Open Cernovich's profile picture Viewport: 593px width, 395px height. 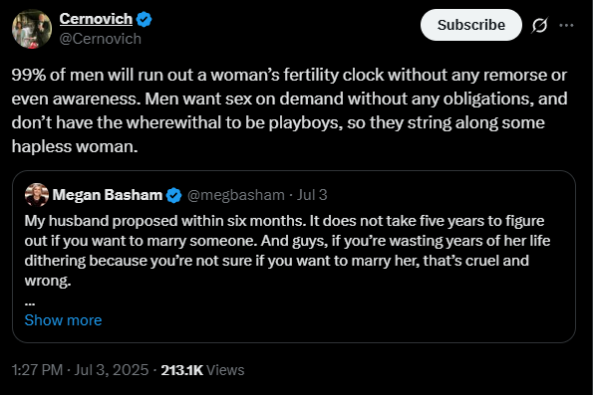32,29
